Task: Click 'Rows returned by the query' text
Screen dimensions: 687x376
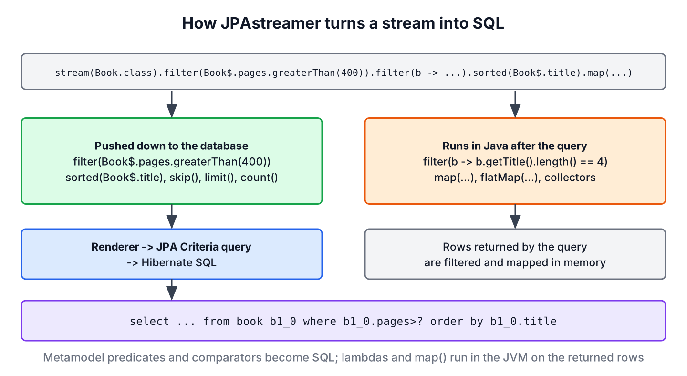Action: click(515, 247)
